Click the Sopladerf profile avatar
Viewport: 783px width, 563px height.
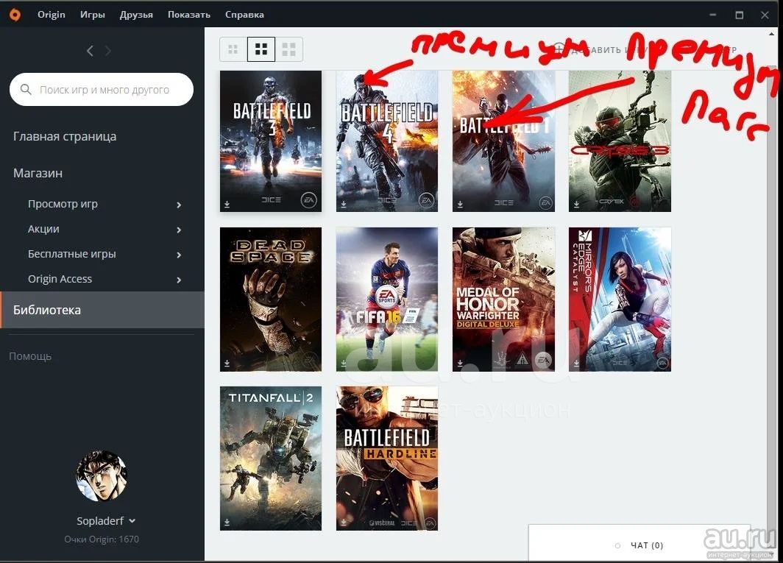coord(102,476)
